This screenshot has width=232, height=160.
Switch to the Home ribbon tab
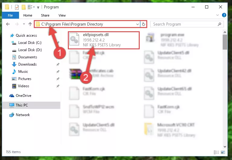28,15
